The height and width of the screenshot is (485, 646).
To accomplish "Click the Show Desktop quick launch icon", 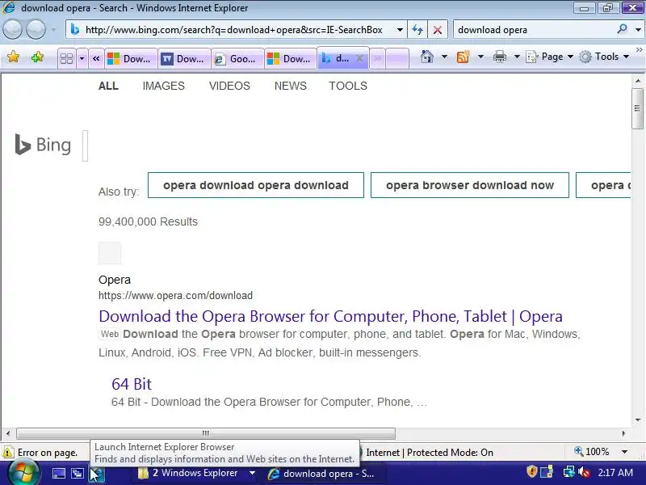I will (58, 474).
